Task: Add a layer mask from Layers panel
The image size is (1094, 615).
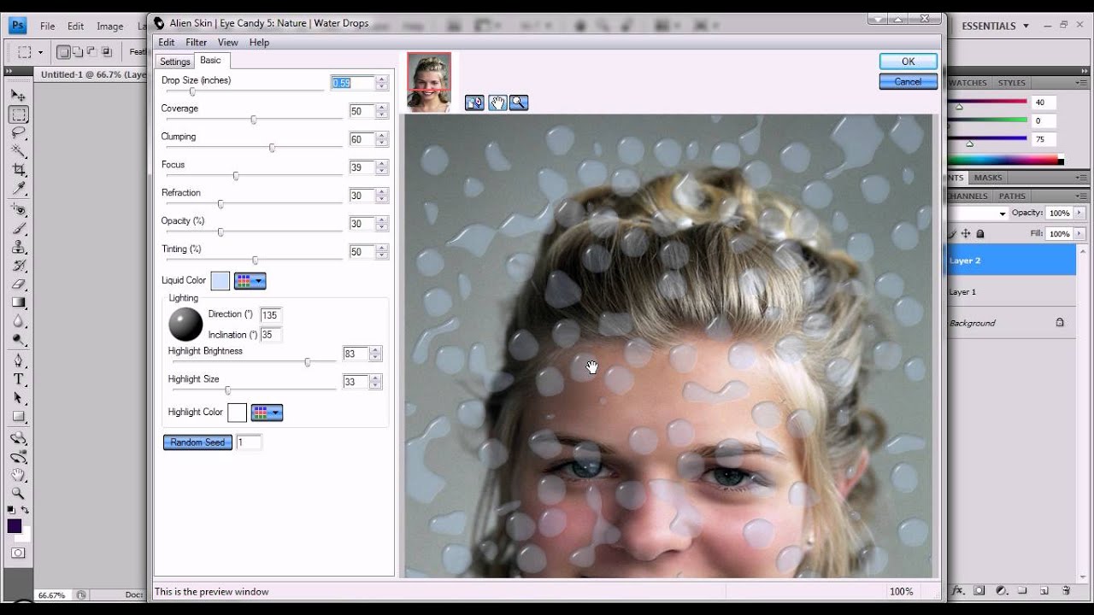Action: pyautogui.click(x=979, y=590)
